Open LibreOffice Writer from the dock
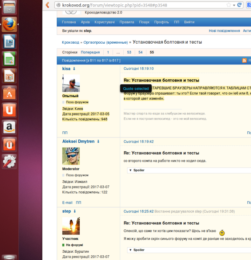The image size is (251, 260). [x=9, y=41]
